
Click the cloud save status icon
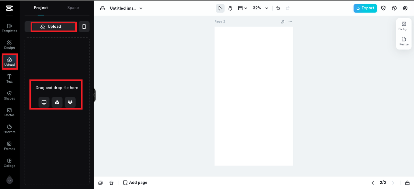coord(103,8)
